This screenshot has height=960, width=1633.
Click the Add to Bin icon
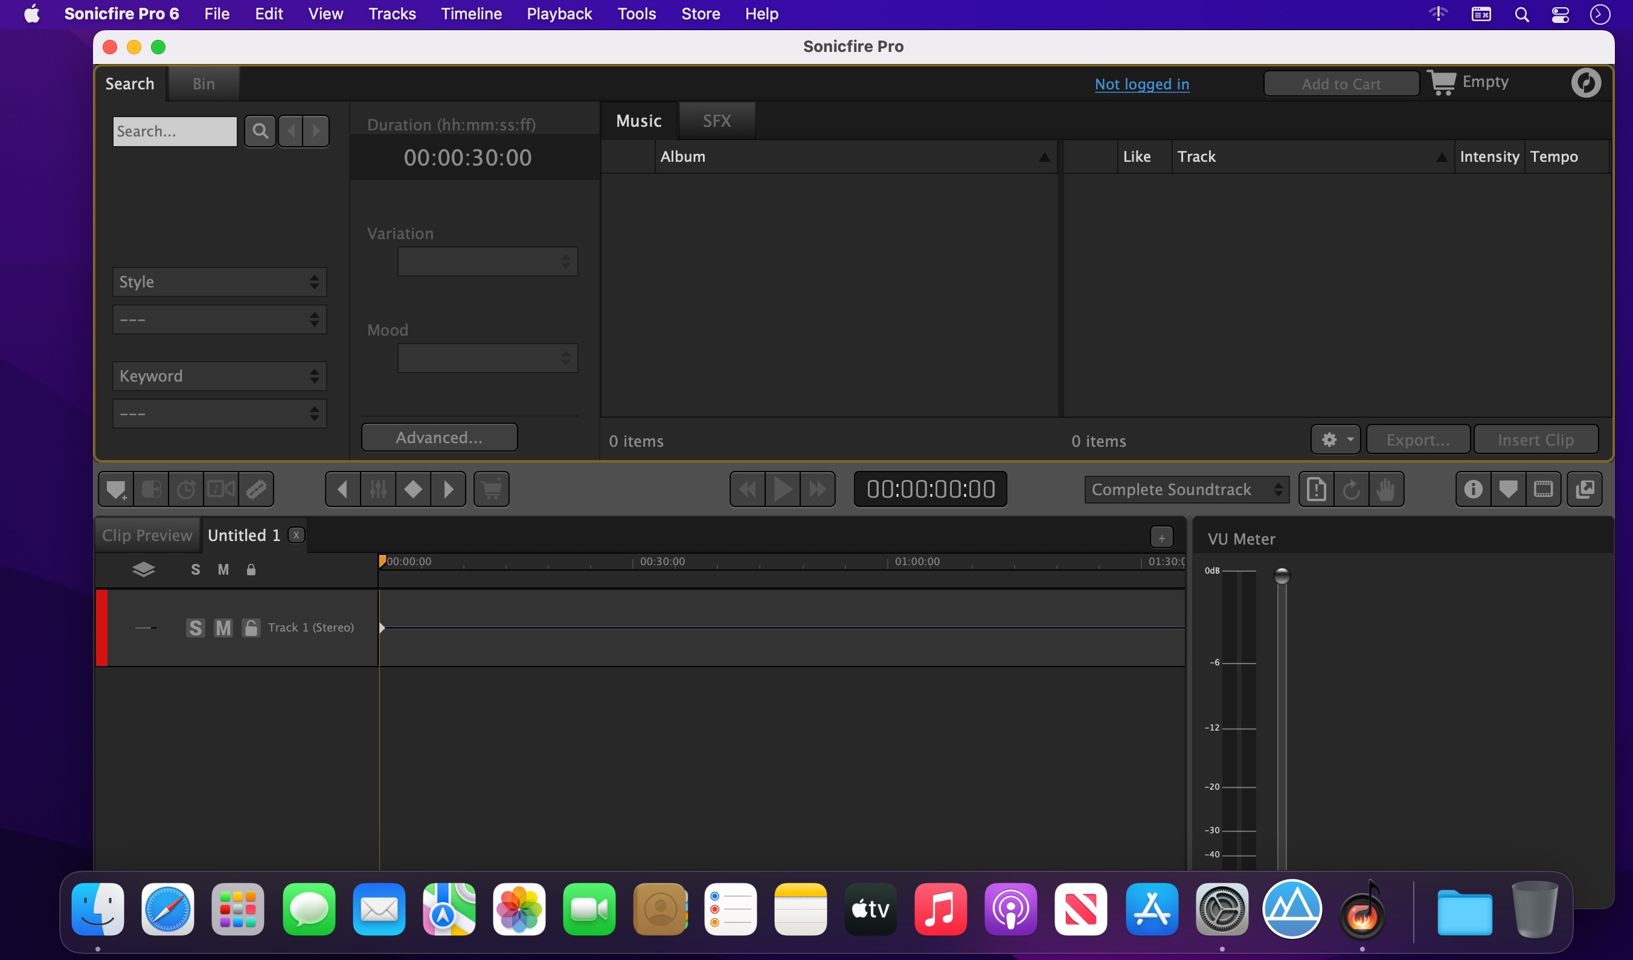114,488
